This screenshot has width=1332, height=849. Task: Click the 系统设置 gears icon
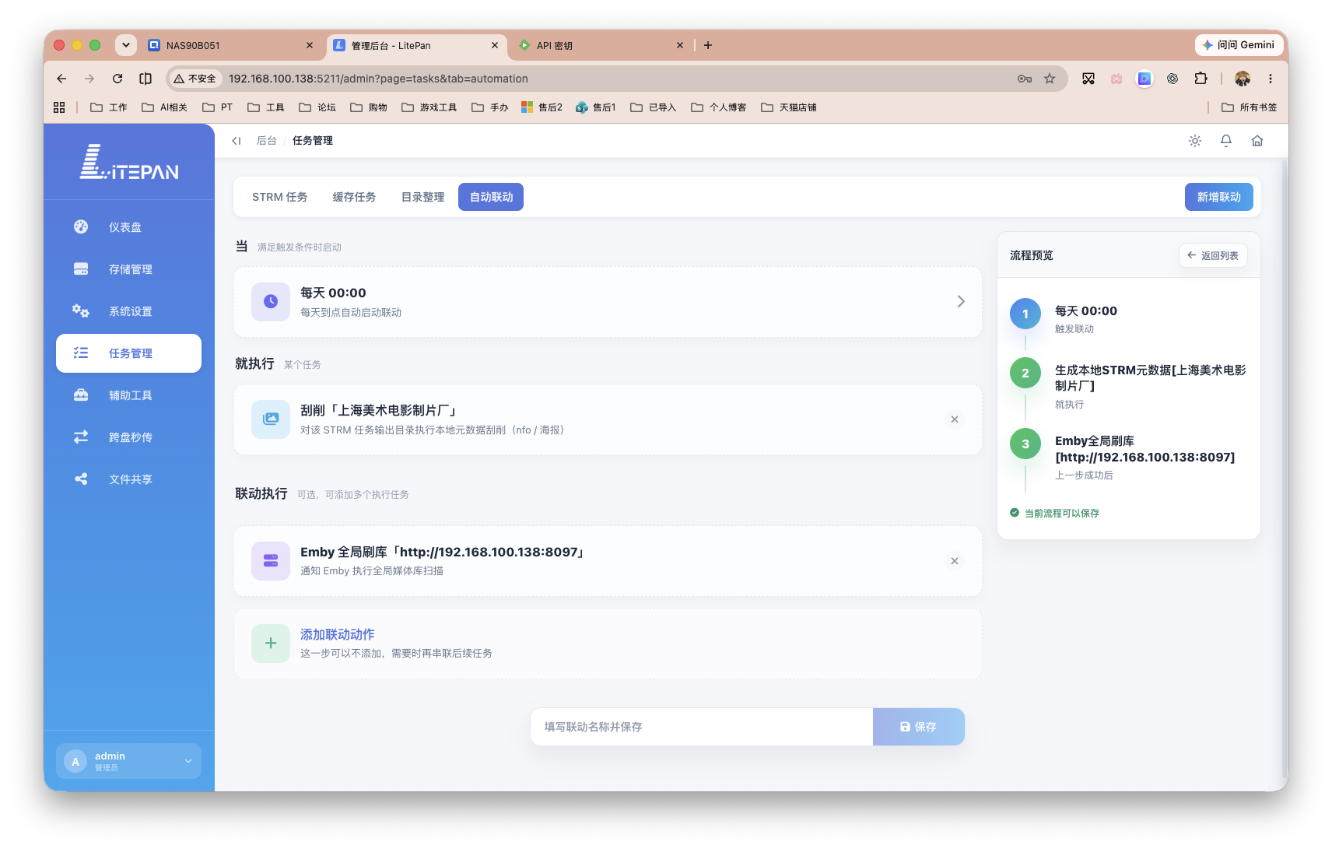pyautogui.click(x=81, y=311)
